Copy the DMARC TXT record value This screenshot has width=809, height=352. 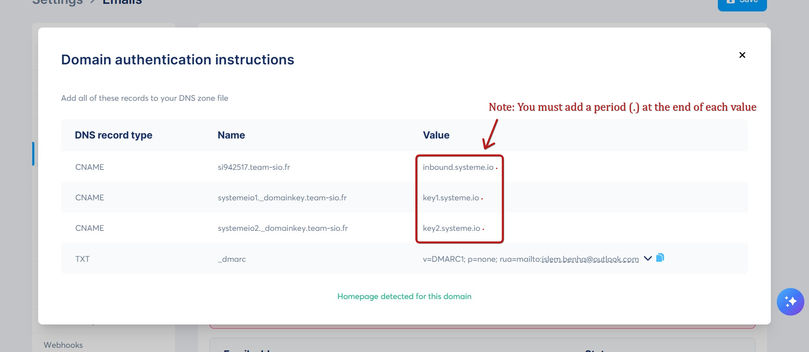(x=660, y=258)
